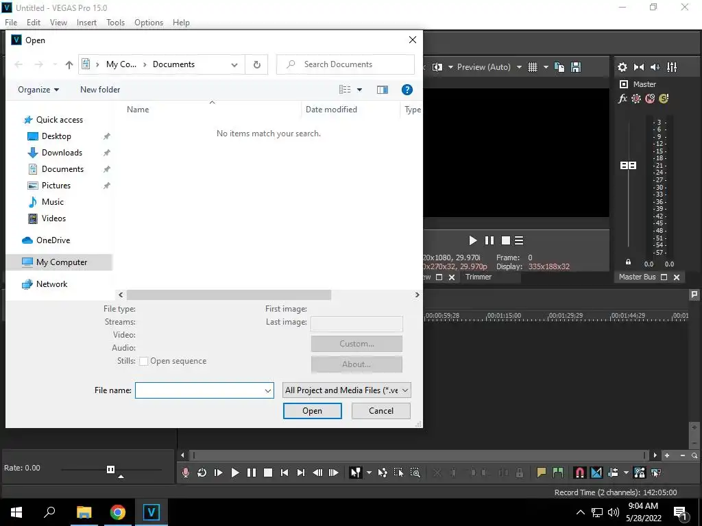Click the Downmix Output icon in Master Bus
This screenshot has height=526, width=702.
639,67
